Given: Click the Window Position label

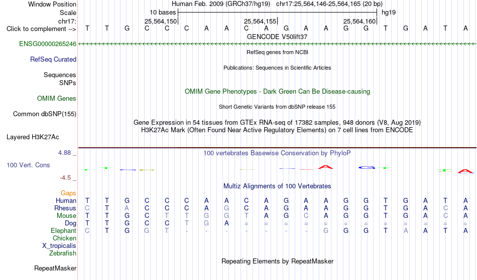Looking at the screenshot, I should pyautogui.click(x=52, y=4).
